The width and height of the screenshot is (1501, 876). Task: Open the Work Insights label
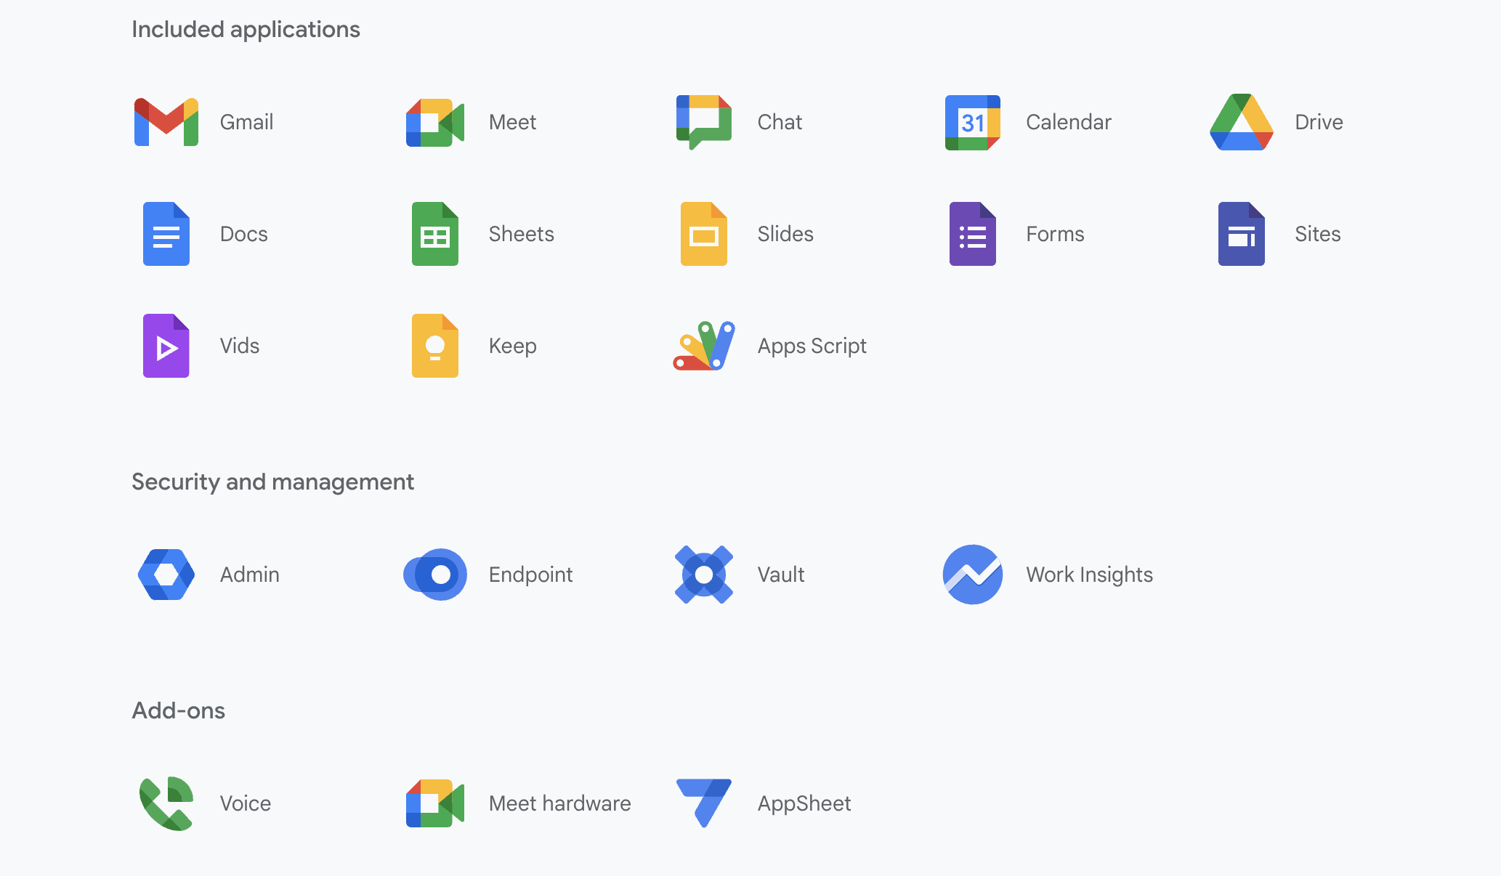point(1090,575)
